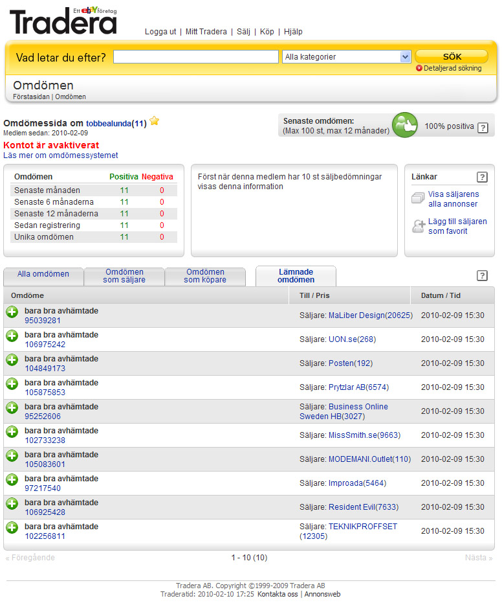Viewport: 502px width, 605px height.
Task: Click green plus icon for item 105875853
Action: click(12, 383)
